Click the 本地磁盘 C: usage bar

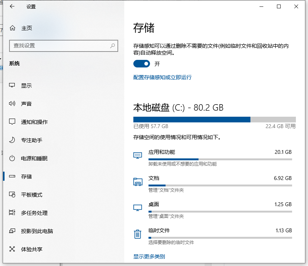click(214, 119)
